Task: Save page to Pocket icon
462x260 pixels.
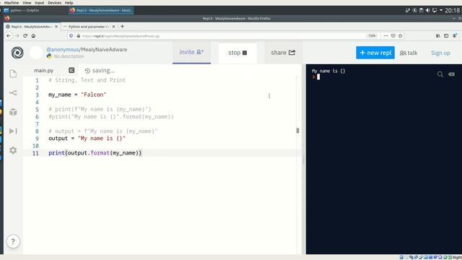Action: (x=393, y=35)
